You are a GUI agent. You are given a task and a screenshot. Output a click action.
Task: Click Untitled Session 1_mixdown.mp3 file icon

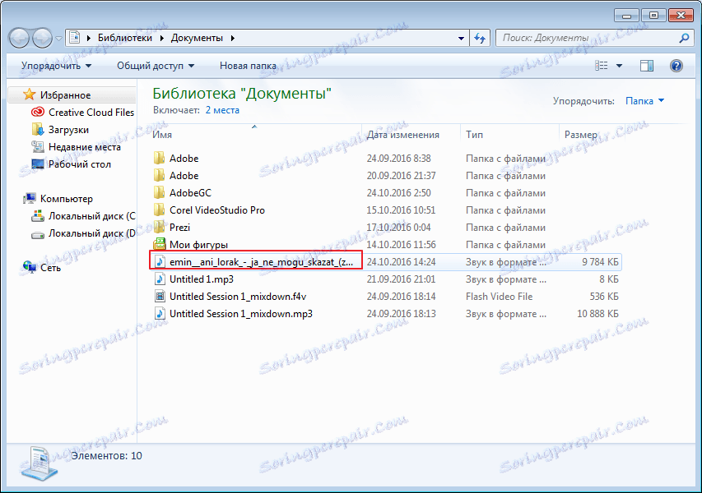[160, 313]
